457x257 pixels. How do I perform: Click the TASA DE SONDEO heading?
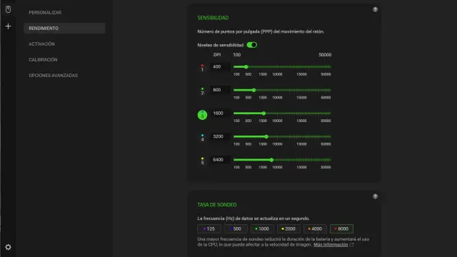pos(217,205)
